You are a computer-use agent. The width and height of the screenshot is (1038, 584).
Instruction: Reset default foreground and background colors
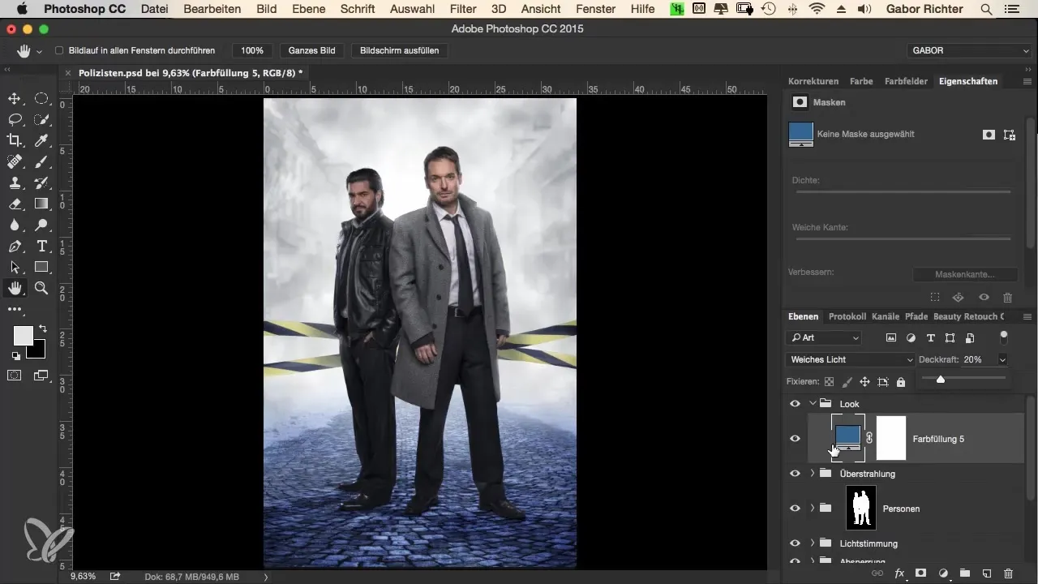point(15,356)
